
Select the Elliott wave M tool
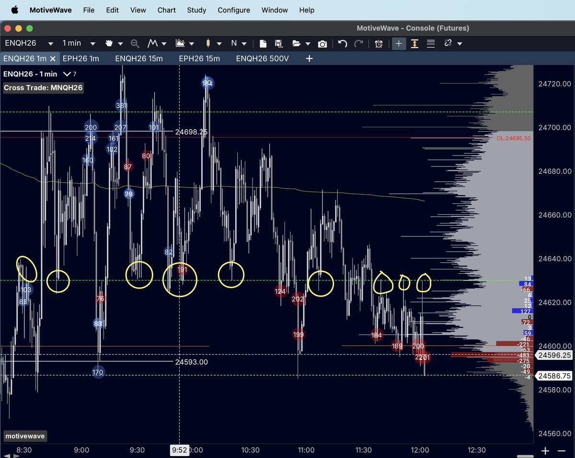point(153,43)
